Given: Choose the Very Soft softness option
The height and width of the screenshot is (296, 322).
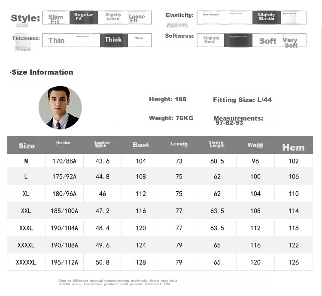Looking at the screenshot, I should tap(290, 42).
